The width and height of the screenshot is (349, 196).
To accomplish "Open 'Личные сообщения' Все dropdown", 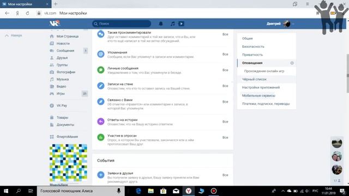I will pos(225,70).
